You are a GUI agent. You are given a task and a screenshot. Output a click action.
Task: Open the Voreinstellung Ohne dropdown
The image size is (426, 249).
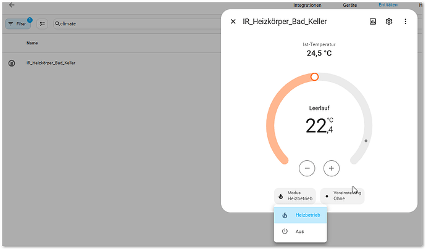(342, 196)
